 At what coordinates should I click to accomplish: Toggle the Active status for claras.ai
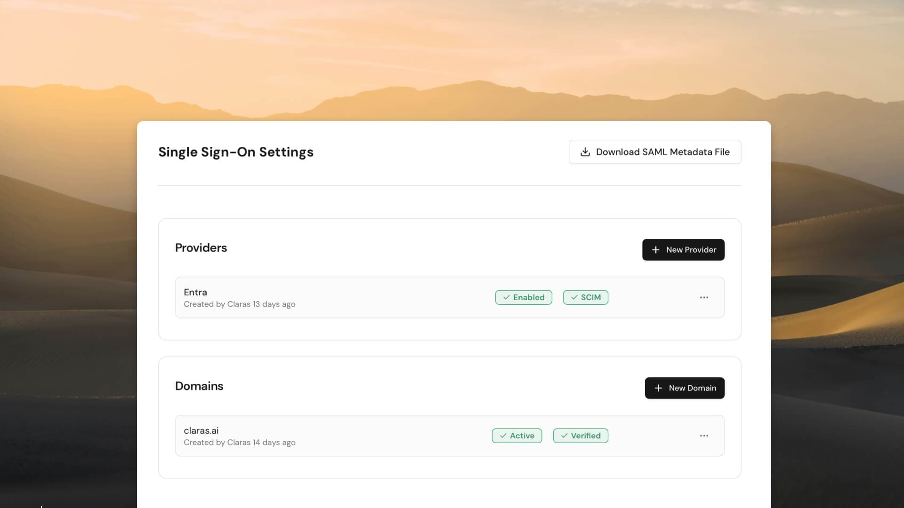pyautogui.click(x=517, y=436)
